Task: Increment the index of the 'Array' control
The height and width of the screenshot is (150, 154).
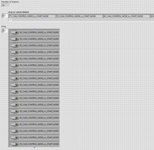Action: click(2, 30)
